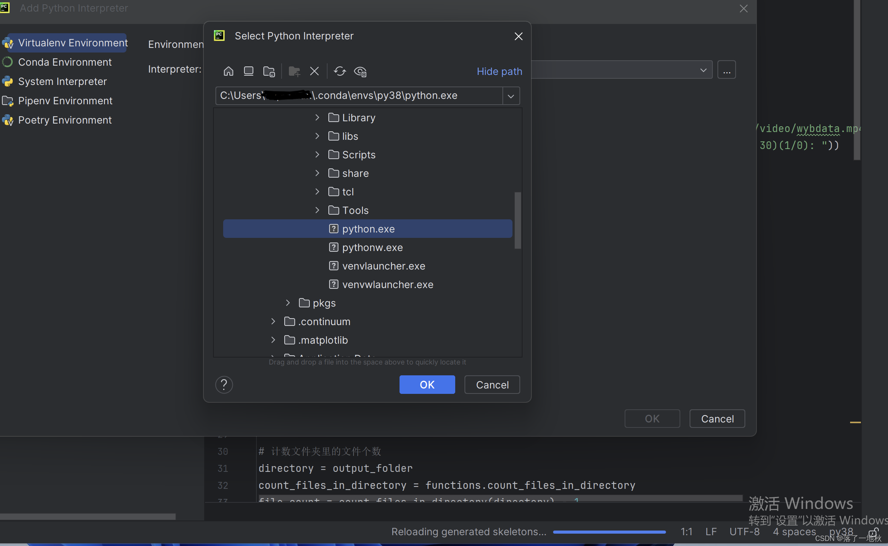Click the Hide path link
The width and height of the screenshot is (888, 546).
tap(499, 71)
